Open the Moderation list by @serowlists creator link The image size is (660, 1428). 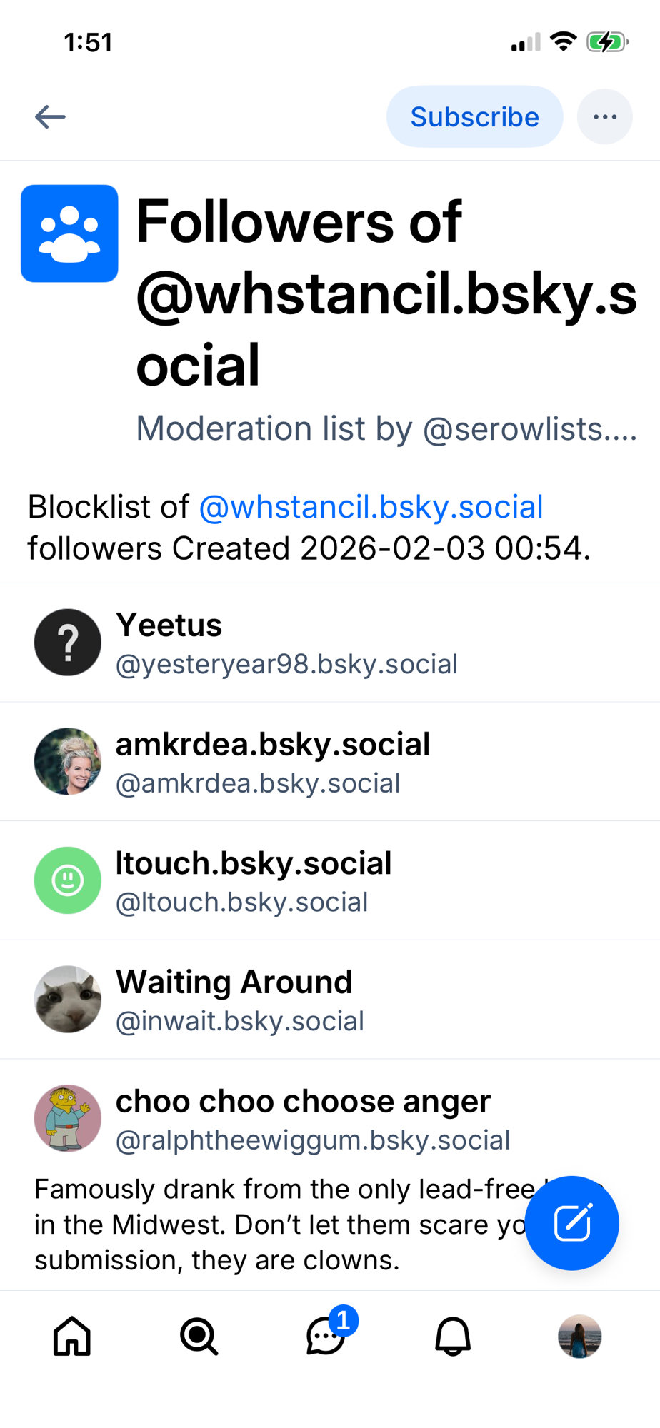(x=386, y=429)
